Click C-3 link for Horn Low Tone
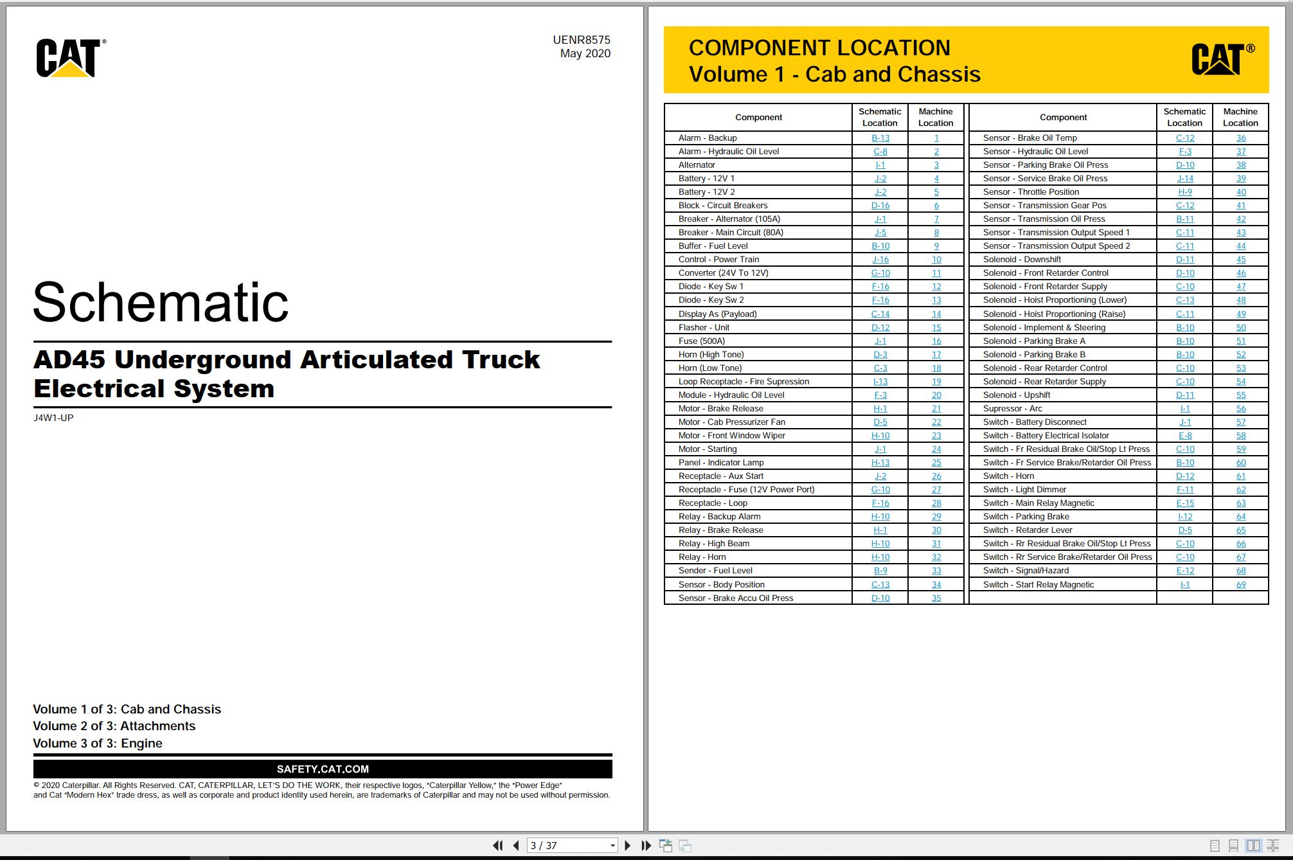The height and width of the screenshot is (860, 1293). 880,368
